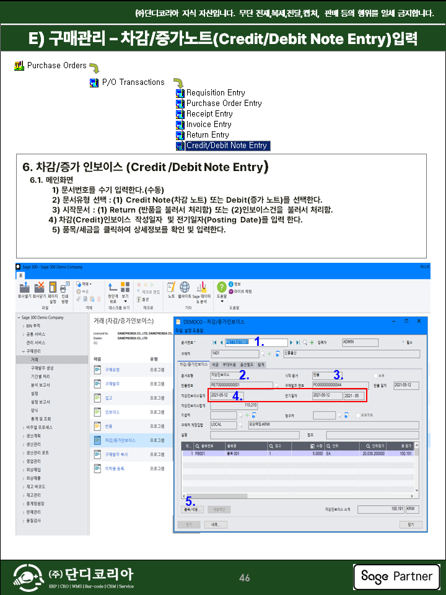Expand the 생산관리 tree node

[23, 444]
